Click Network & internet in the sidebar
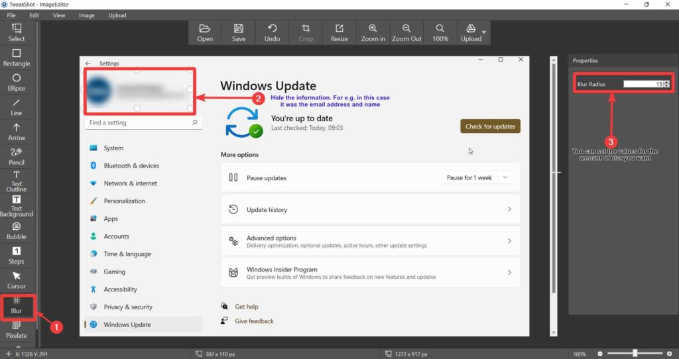 click(x=143, y=183)
